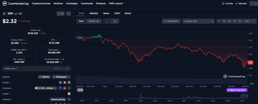Select the 1Y time range
Viewport: 258px width, 104px height.
pos(235,21)
